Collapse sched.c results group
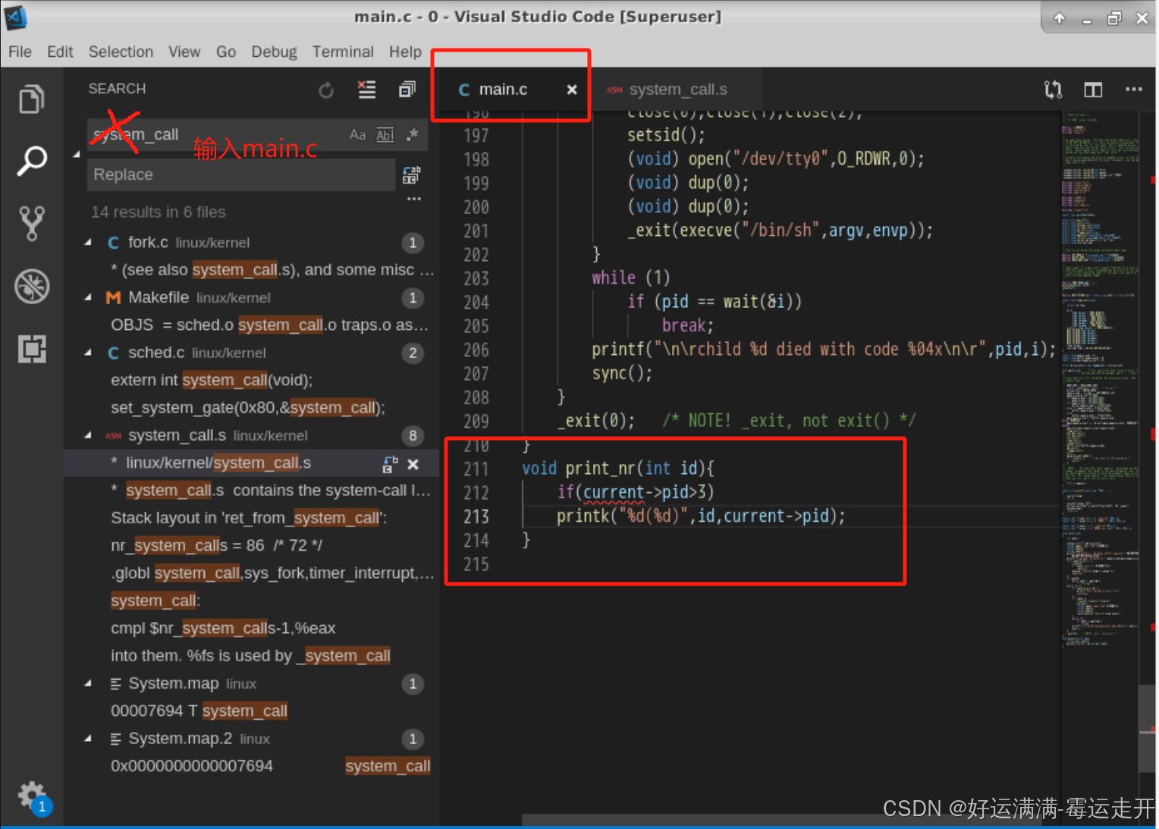This screenshot has width=1159, height=829. pyautogui.click(x=88, y=353)
